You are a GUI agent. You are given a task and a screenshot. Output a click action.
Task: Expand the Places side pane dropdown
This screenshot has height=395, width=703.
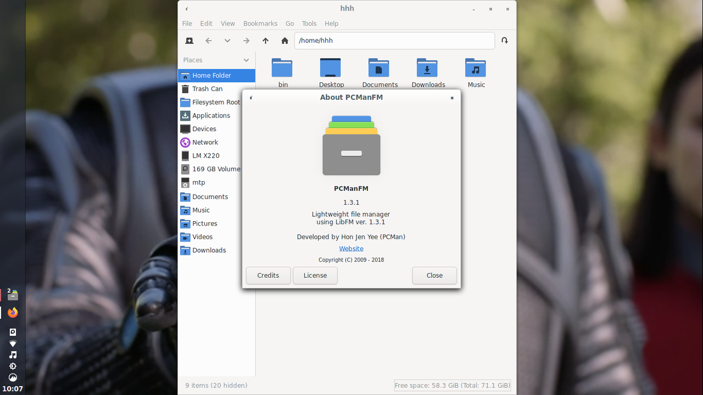pyautogui.click(x=246, y=60)
